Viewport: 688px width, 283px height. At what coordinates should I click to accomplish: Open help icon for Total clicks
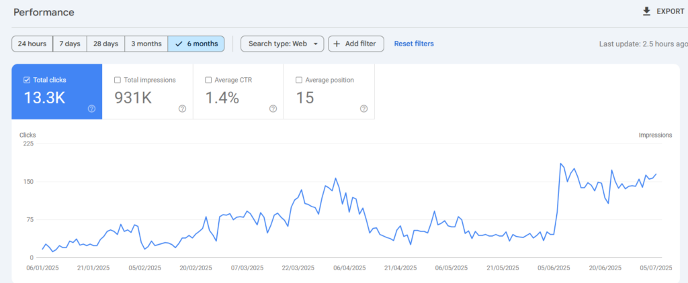point(91,109)
